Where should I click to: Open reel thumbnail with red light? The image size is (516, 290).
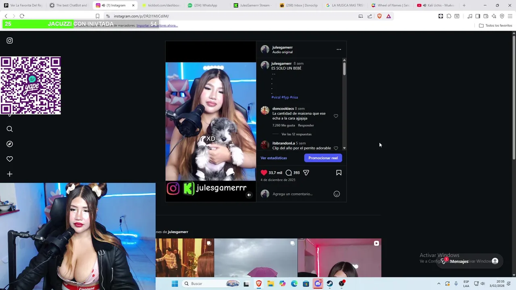[339, 258]
